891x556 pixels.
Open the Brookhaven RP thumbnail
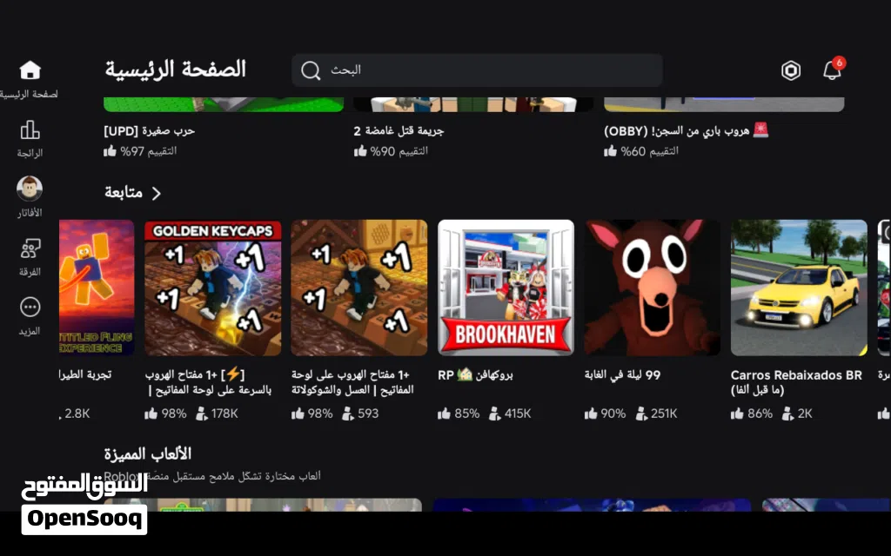[506, 288]
